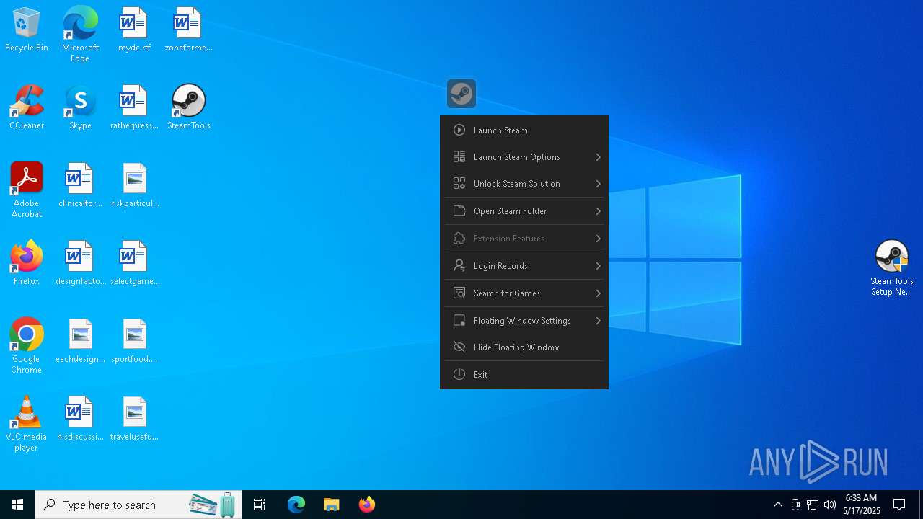This screenshot has height=519, width=923.
Task: Select the sportfood image file
Action: tap(134, 340)
